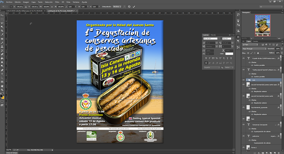Viewport: 284px width, 154px height.
Task: Switch to the Canales tab
Action: (x=255, y=41)
